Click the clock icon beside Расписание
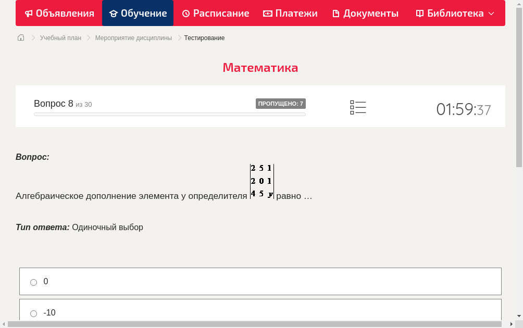The width and height of the screenshot is (523, 328). [186, 14]
